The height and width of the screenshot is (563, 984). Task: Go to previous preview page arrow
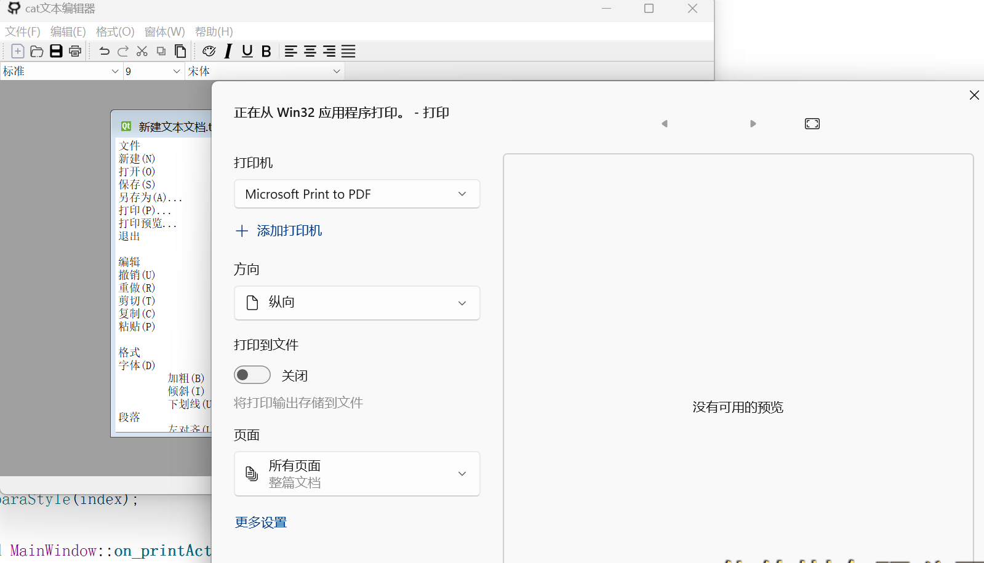(x=665, y=124)
